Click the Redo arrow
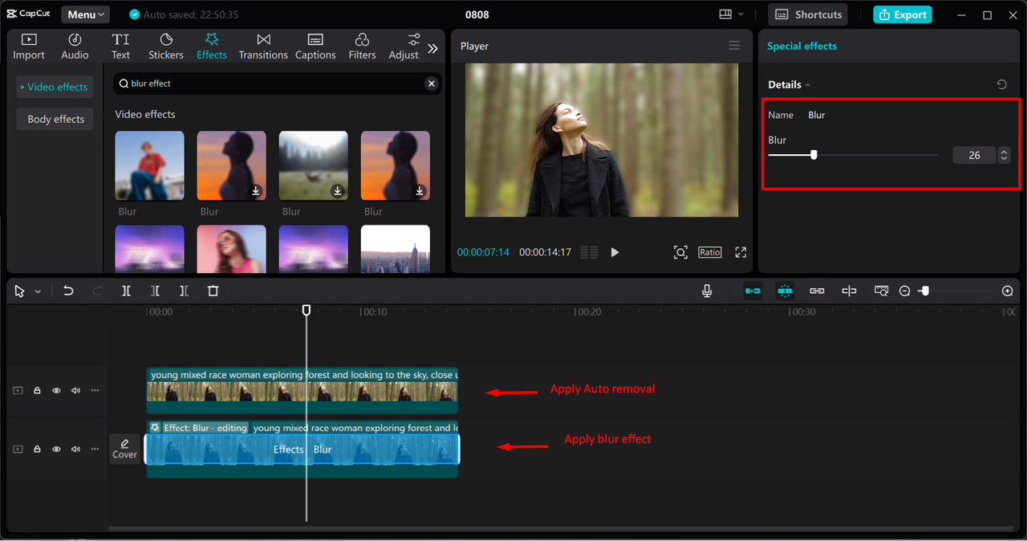This screenshot has height=541, width=1027. pyautogui.click(x=97, y=291)
